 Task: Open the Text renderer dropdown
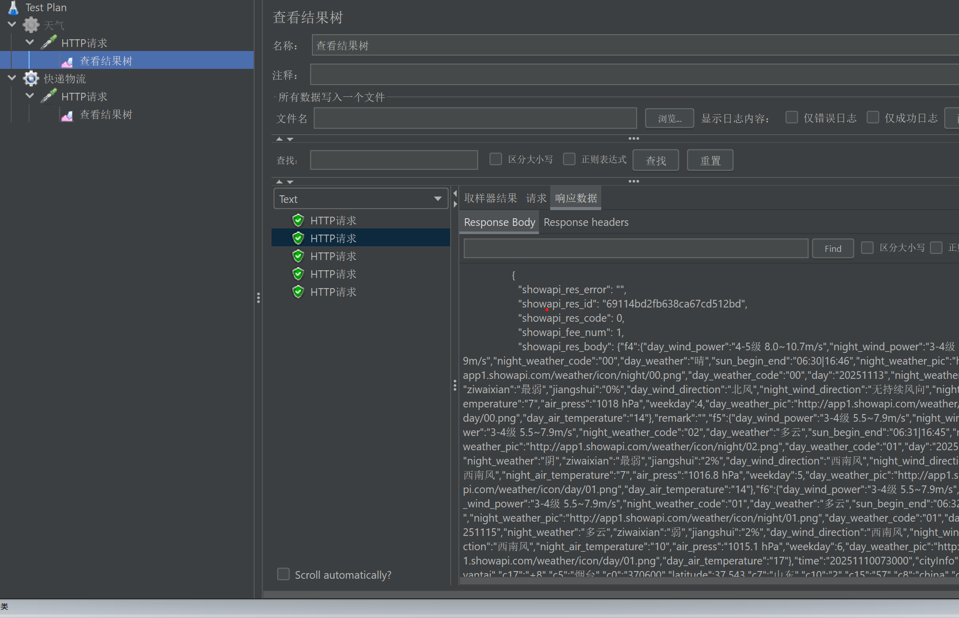coord(361,198)
